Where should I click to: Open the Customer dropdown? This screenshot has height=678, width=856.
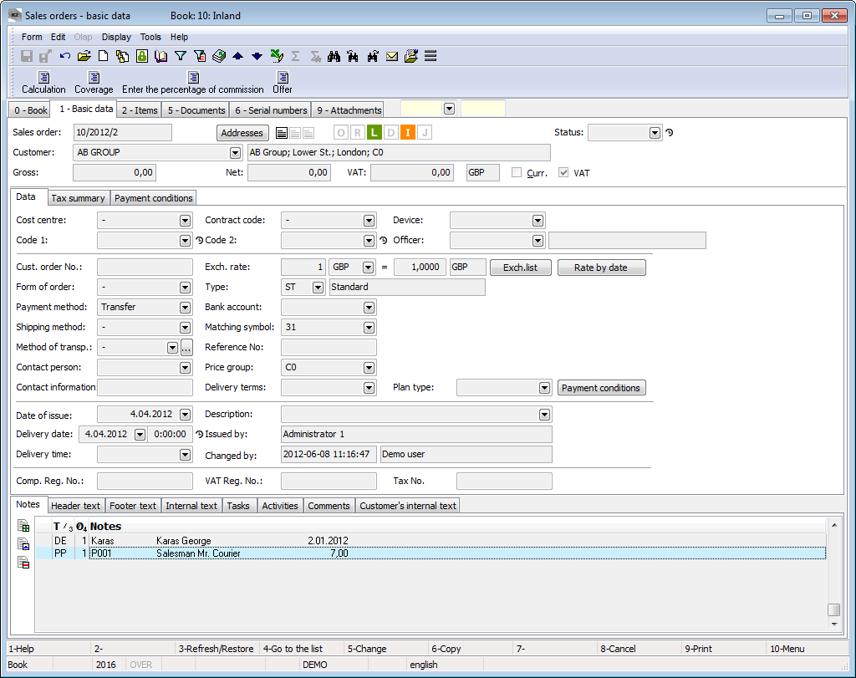coord(235,153)
